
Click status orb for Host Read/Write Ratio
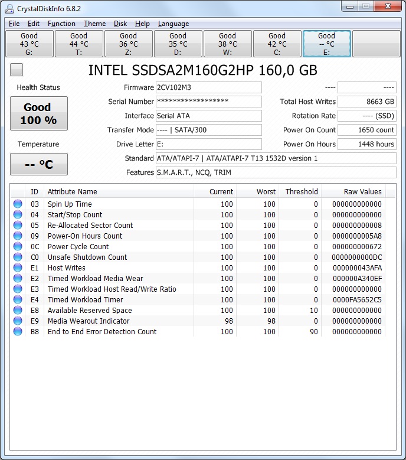pyautogui.click(x=18, y=289)
